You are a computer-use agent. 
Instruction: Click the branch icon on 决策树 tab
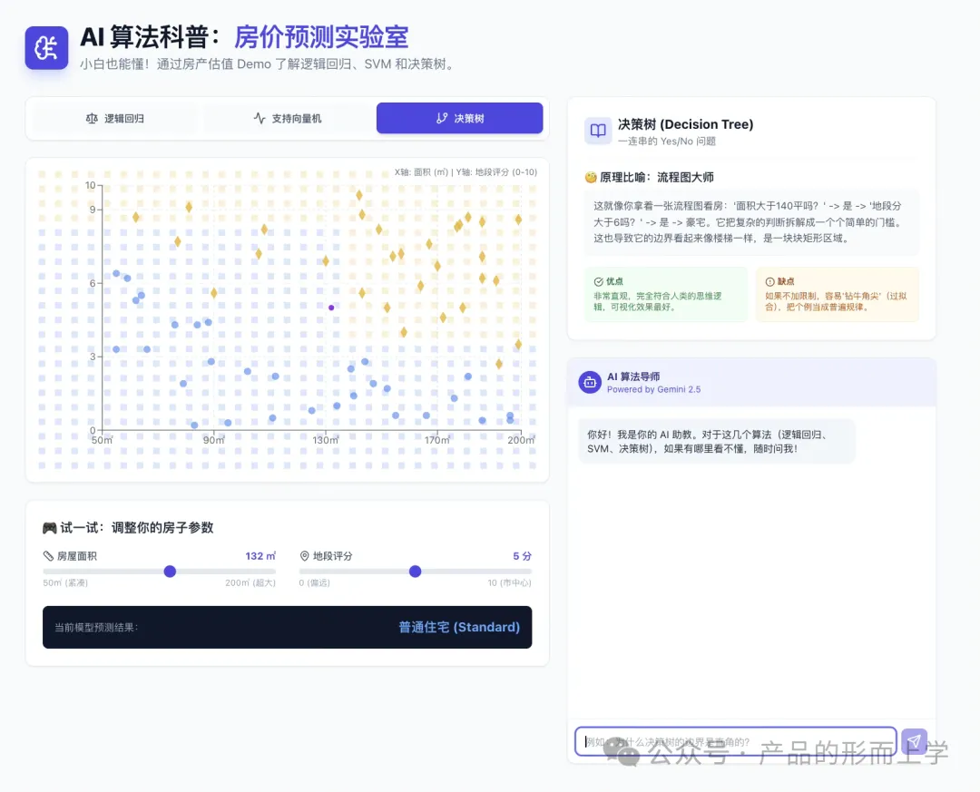pos(442,119)
